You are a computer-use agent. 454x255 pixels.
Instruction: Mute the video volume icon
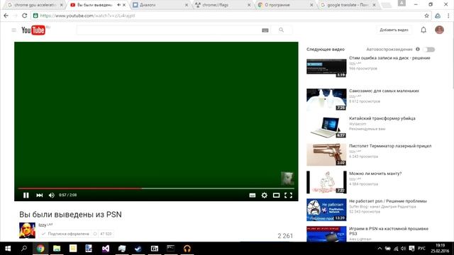pyautogui.click(x=52, y=195)
